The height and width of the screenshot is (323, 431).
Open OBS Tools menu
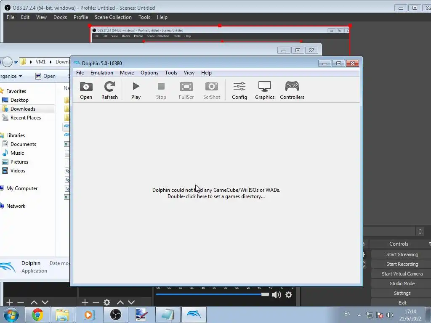pyautogui.click(x=144, y=17)
